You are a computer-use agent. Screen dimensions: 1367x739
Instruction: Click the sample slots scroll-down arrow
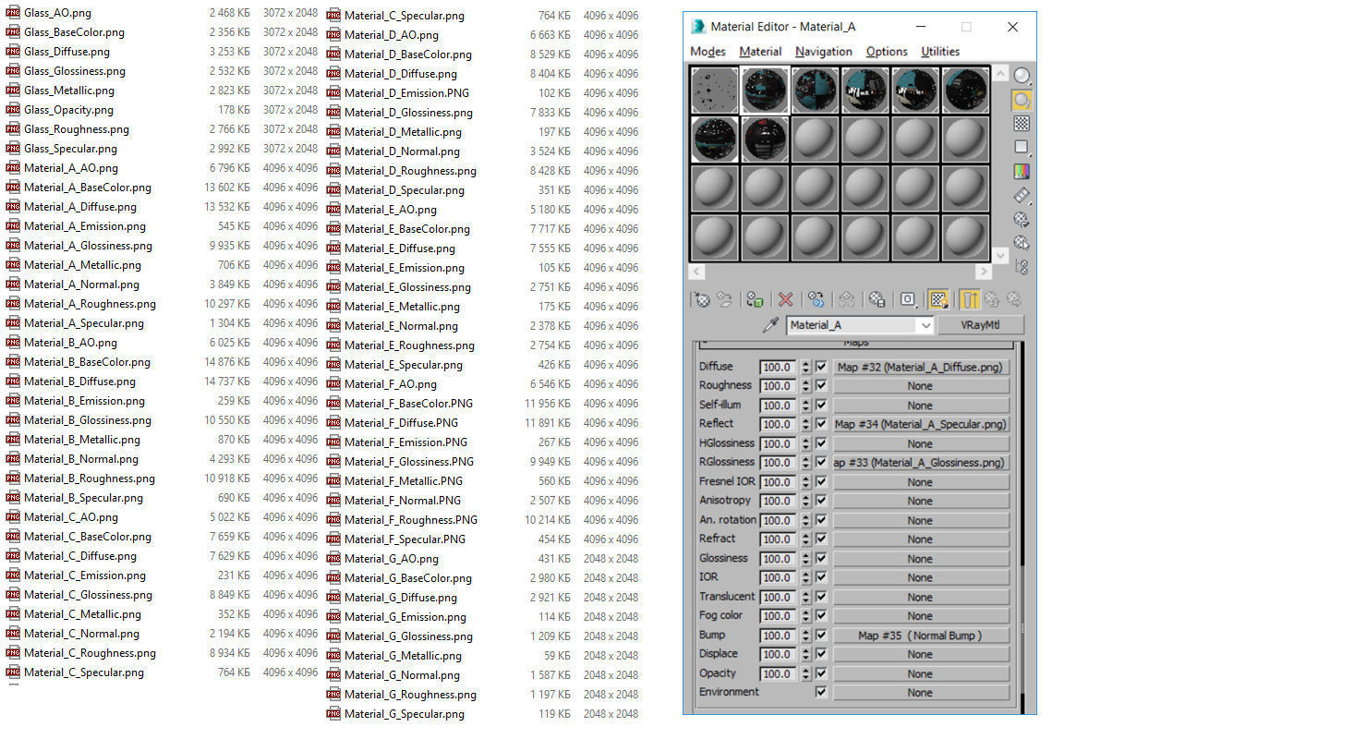coord(999,254)
